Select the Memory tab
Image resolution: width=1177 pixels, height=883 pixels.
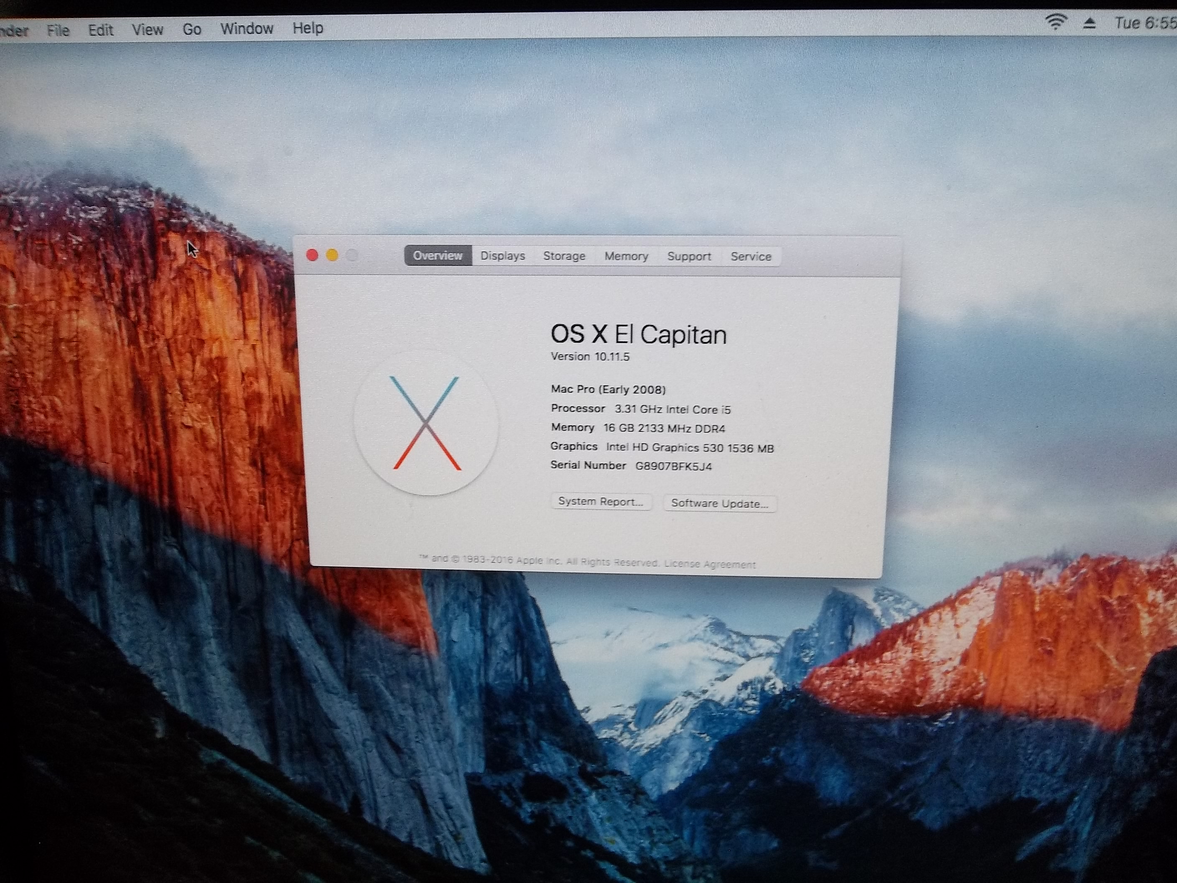pyautogui.click(x=626, y=257)
